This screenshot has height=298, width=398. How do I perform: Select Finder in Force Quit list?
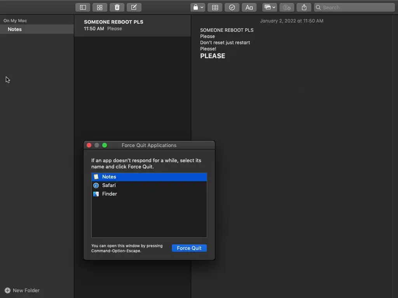(149, 194)
